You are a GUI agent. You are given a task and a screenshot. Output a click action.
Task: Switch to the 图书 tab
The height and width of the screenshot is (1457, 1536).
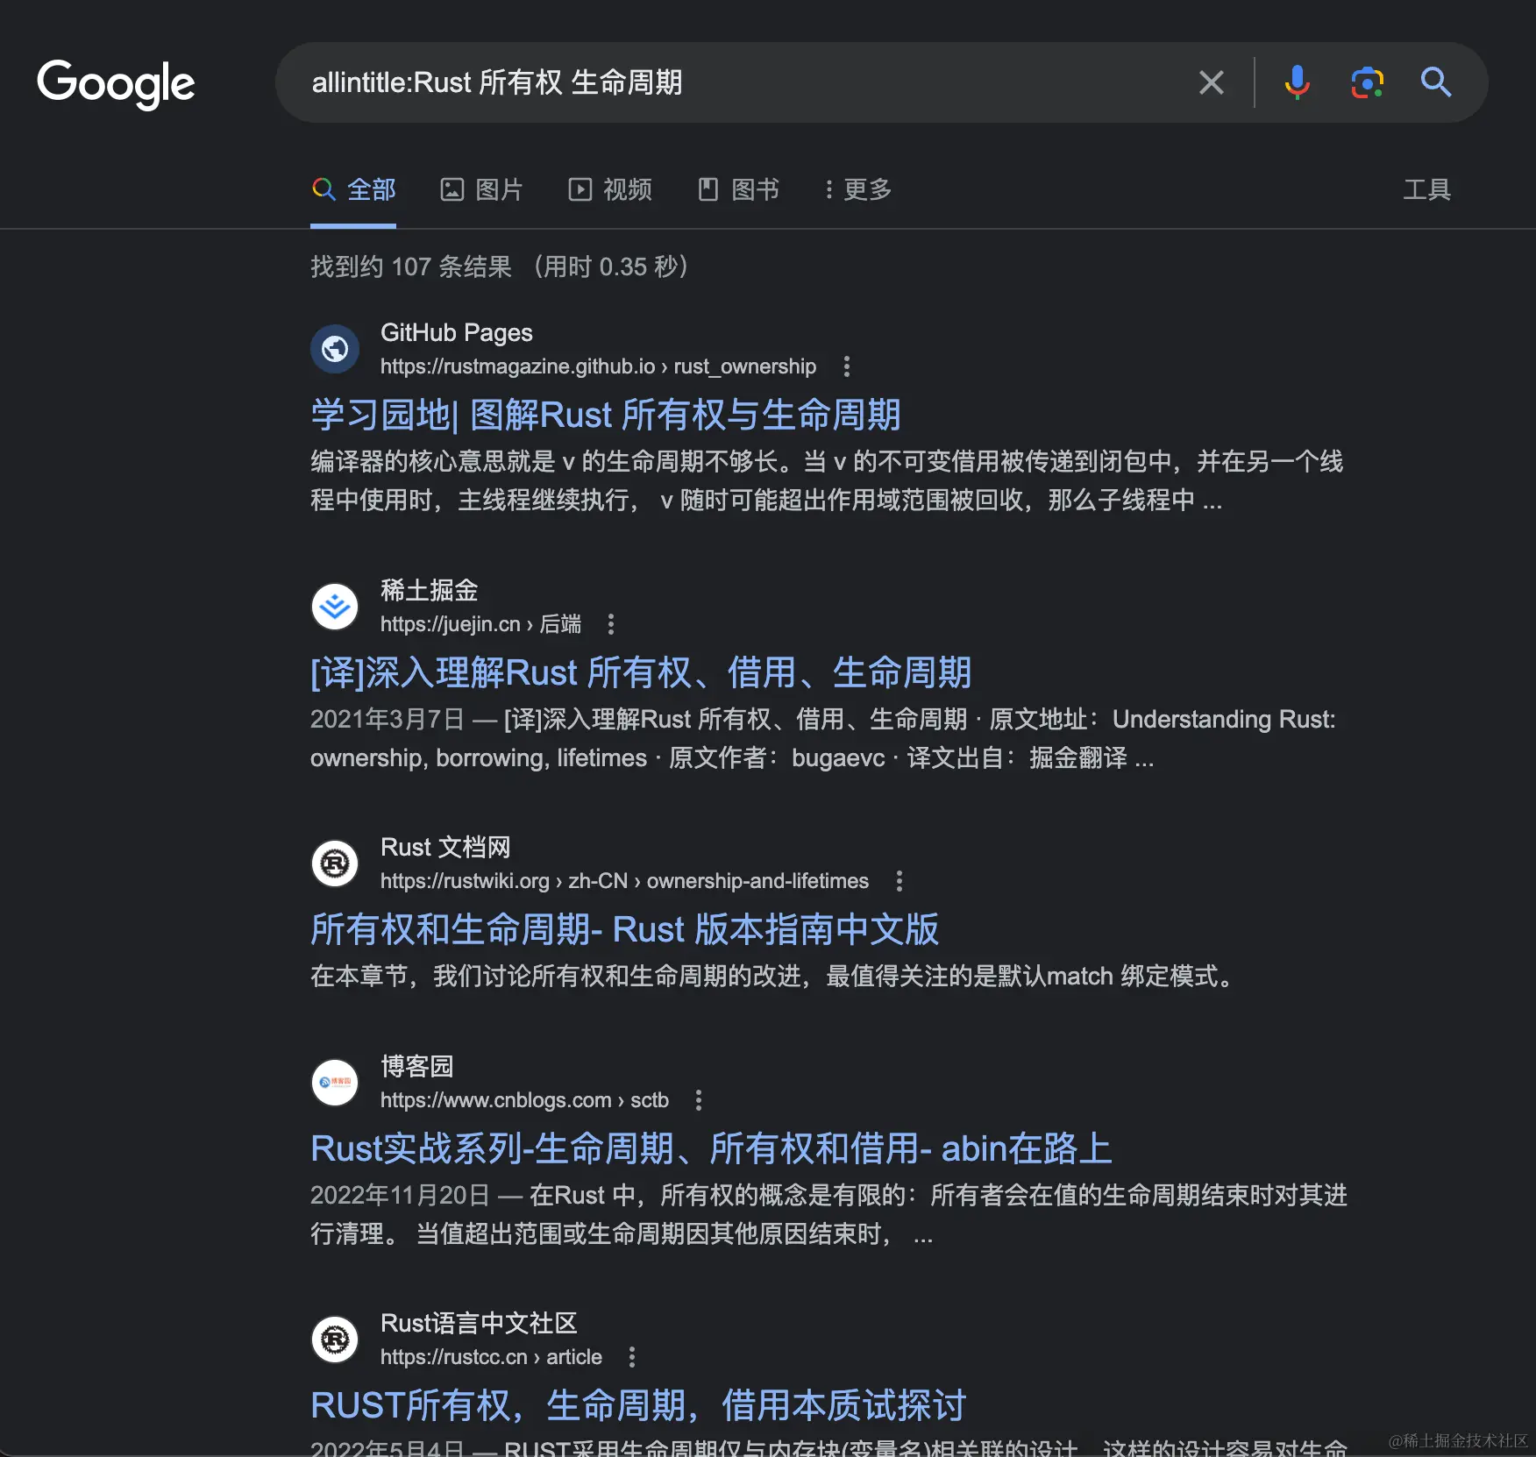coord(738,189)
